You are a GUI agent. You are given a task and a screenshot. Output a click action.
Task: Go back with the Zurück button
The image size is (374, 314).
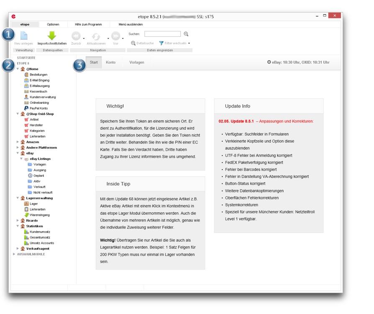point(76,36)
